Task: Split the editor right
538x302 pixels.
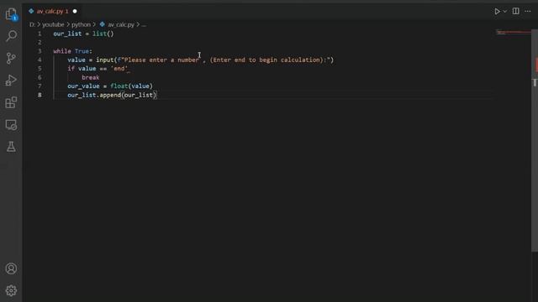Action: 515,11
